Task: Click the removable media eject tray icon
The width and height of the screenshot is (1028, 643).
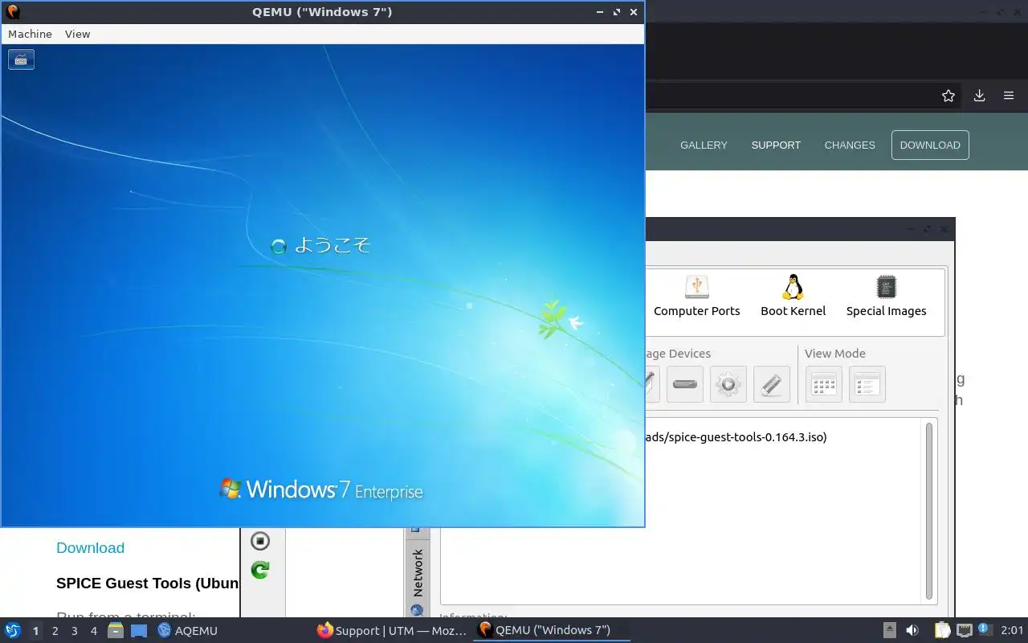Action: tap(890, 630)
